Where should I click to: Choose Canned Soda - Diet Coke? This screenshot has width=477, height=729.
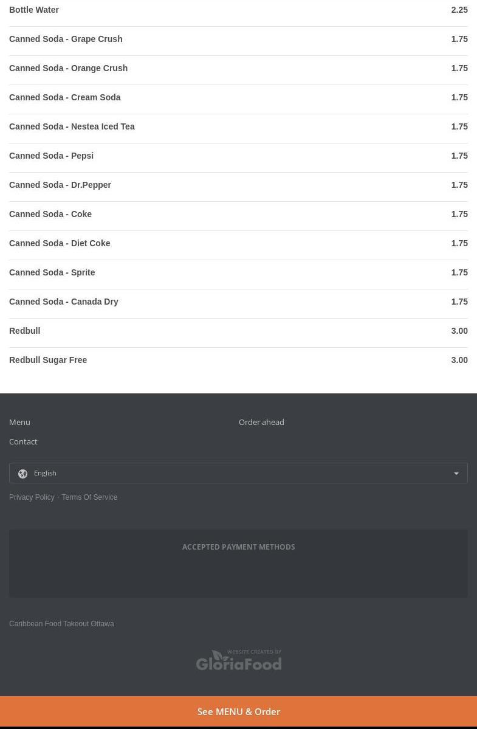pos(60,243)
